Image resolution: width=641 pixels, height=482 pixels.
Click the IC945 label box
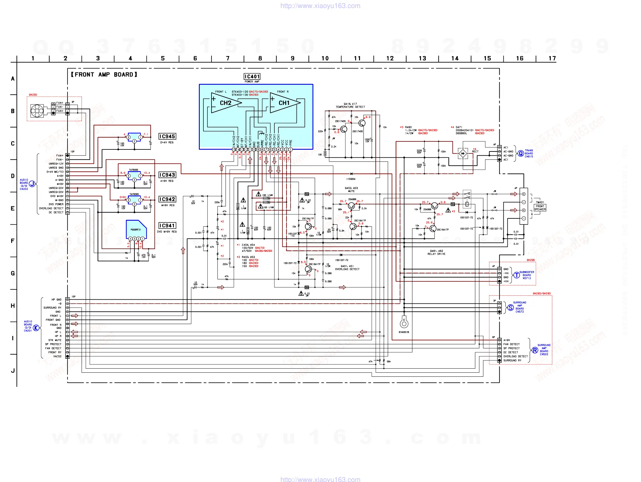coord(167,136)
